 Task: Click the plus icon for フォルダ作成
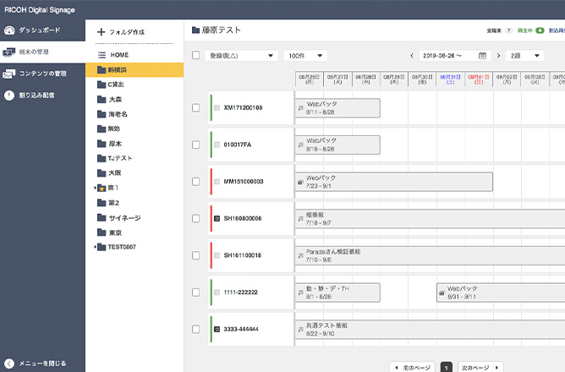(x=101, y=31)
